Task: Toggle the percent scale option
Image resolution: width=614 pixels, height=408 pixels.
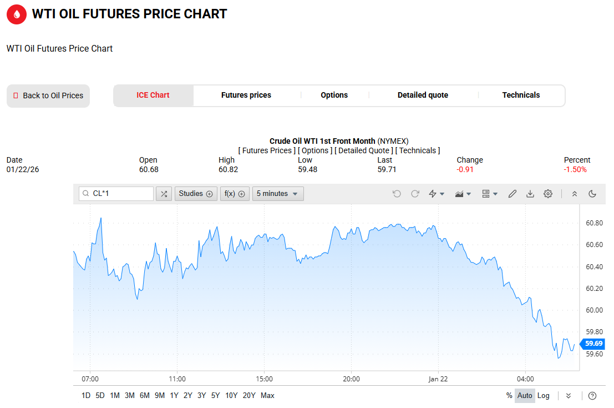Action: tap(509, 396)
